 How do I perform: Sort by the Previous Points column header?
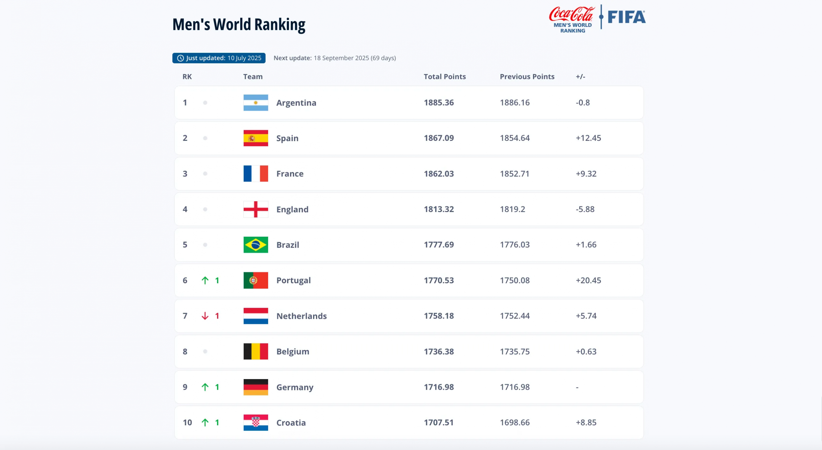(x=527, y=77)
